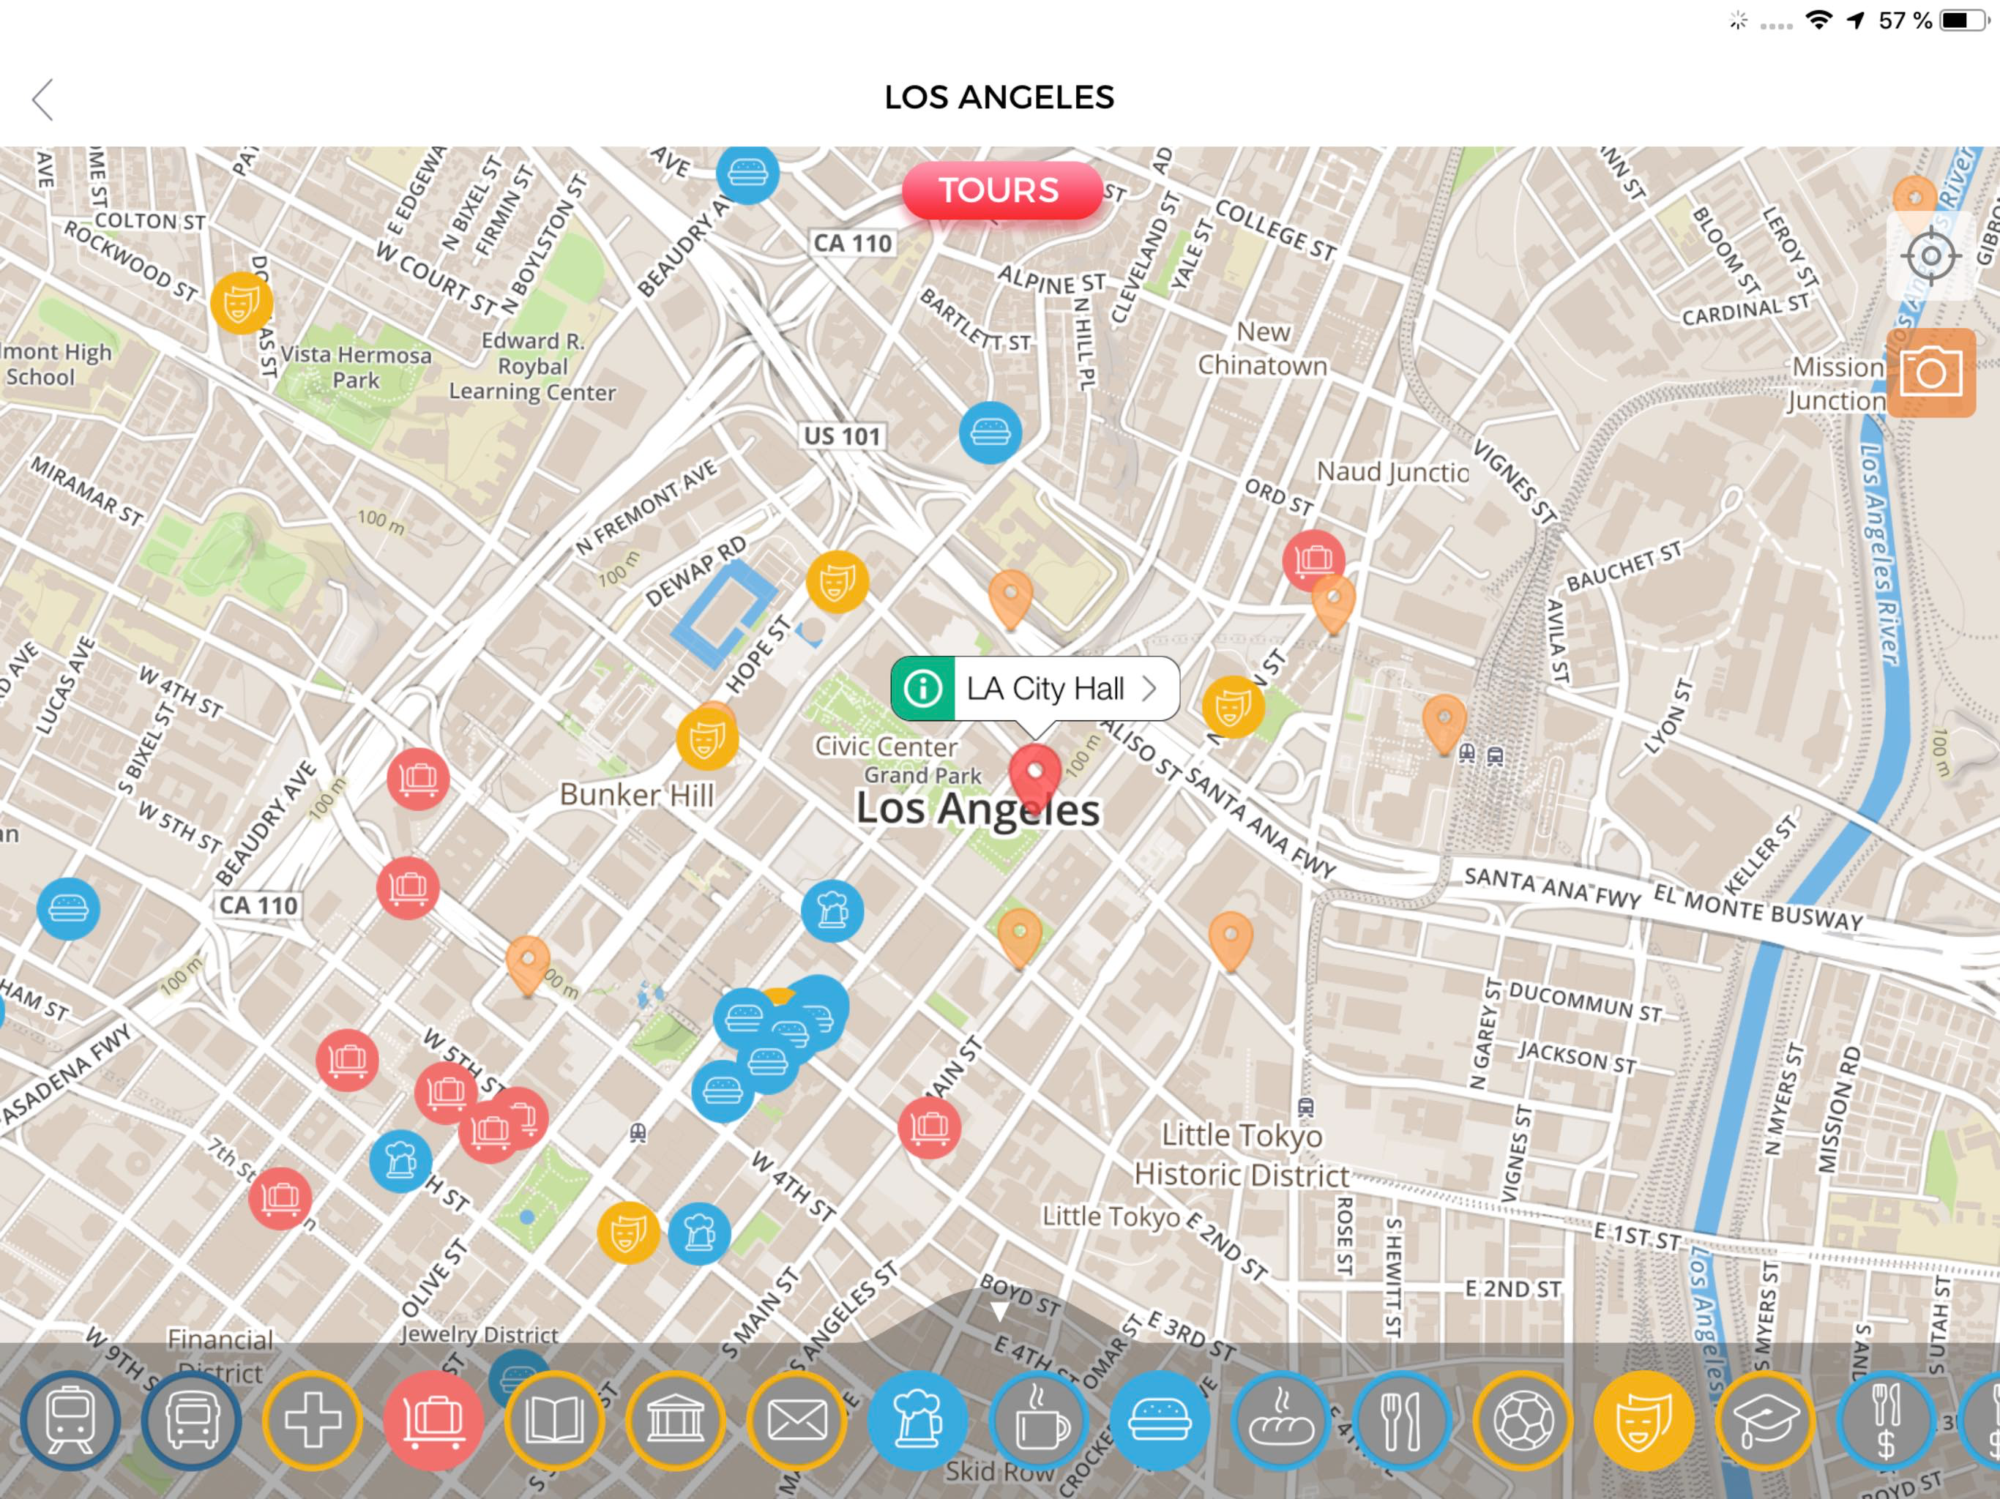Viewport: 2000px width, 1499px height.
Task: Select orange pin left of Garey St
Action: [x=1231, y=941]
